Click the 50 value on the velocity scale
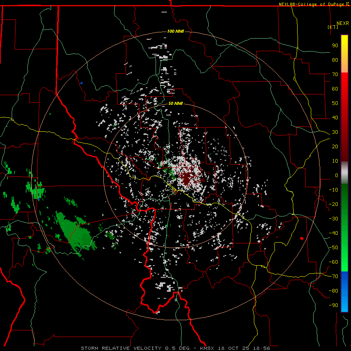Viewport: 351px width, 351px height. click(335, 103)
